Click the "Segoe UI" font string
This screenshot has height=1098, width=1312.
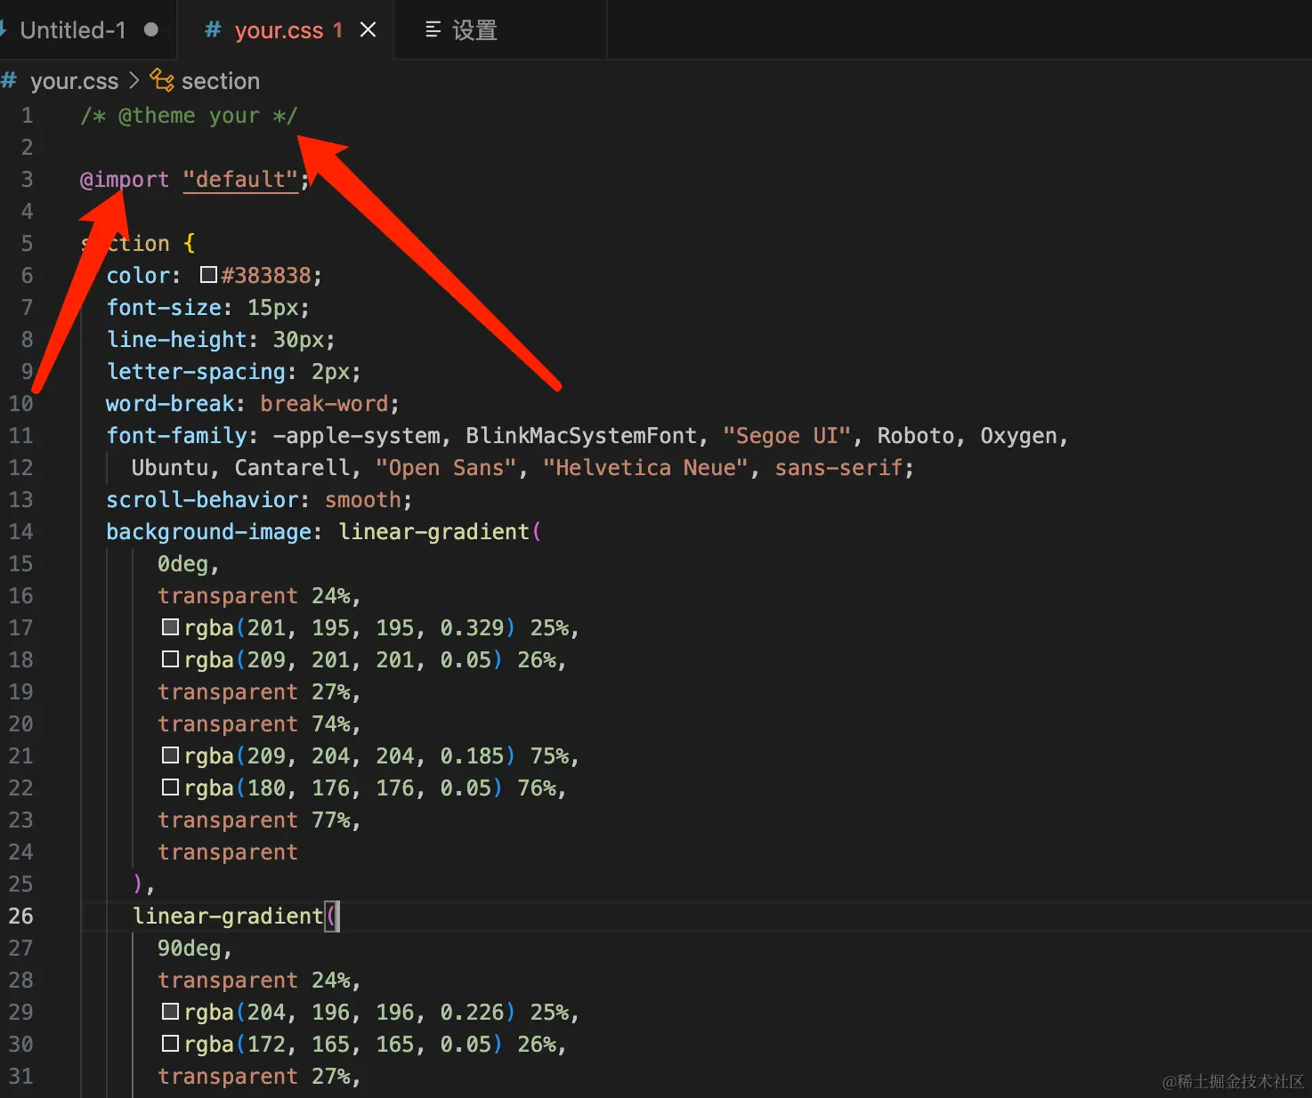(787, 436)
